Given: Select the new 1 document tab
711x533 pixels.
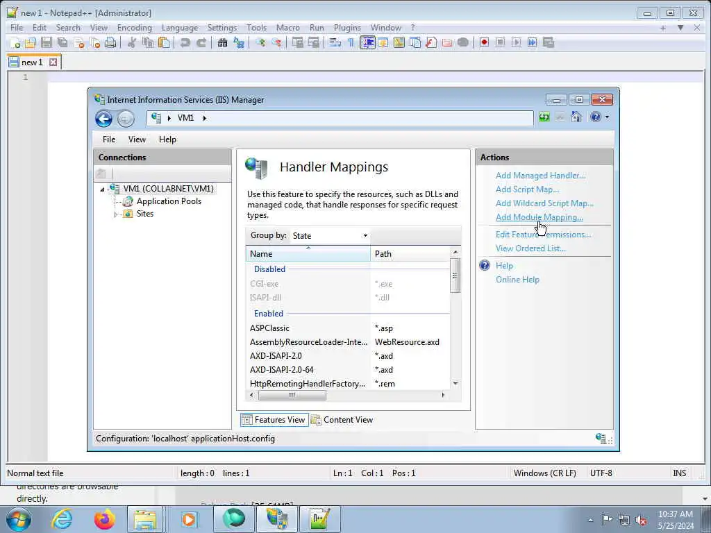Looking at the screenshot, I should [32, 62].
